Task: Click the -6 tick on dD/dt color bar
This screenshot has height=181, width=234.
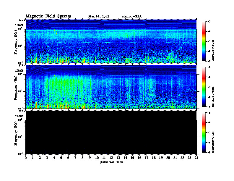Action: [209, 77]
